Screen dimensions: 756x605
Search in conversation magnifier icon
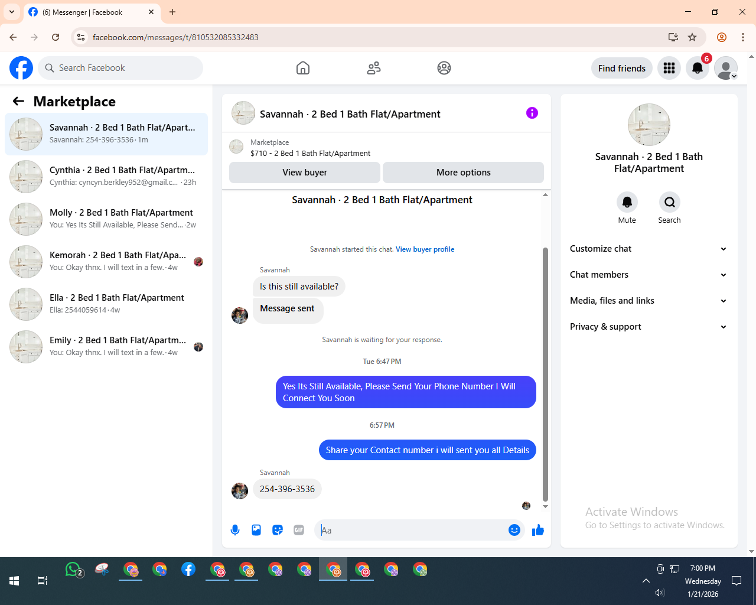[x=670, y=202]
